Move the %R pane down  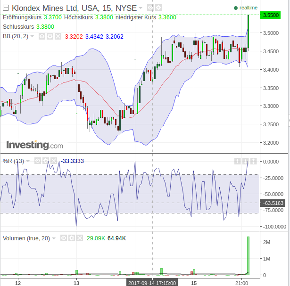click(x=246, y=161)
